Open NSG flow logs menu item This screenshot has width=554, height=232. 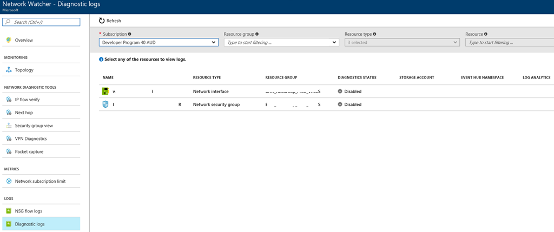coord(28,211)
